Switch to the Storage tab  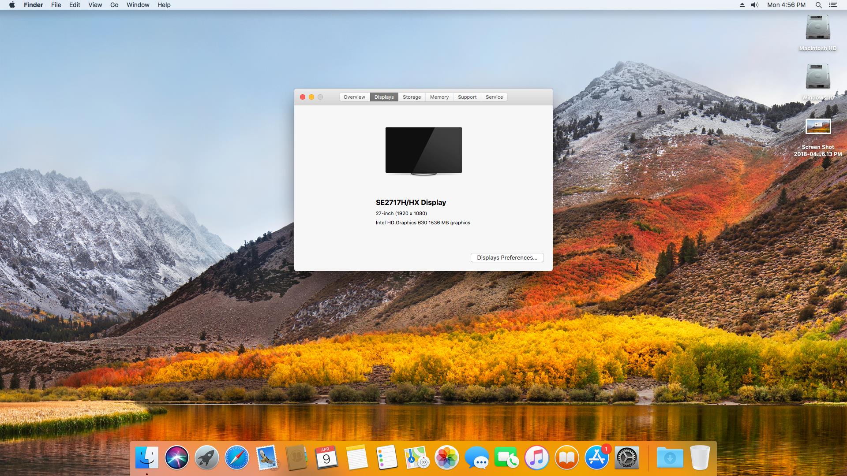point(412,97)
